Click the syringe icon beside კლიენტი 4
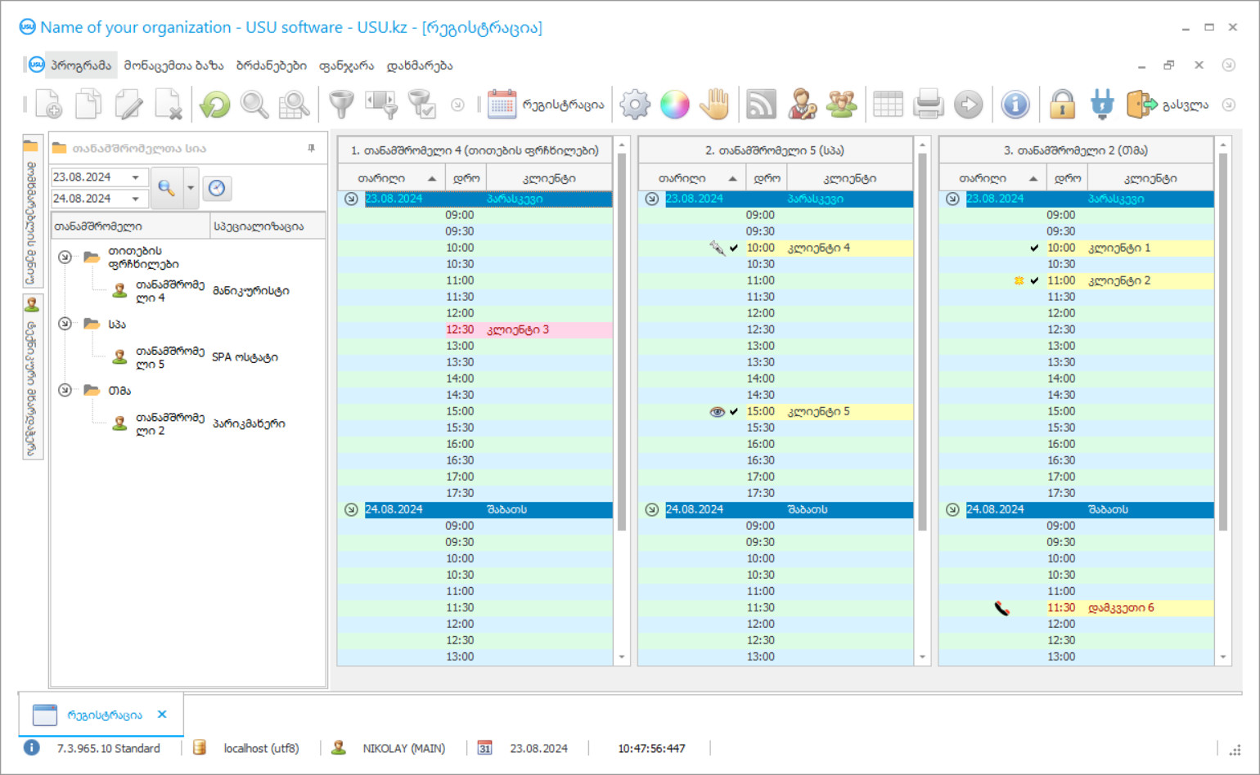 click(x=717, y=248)
